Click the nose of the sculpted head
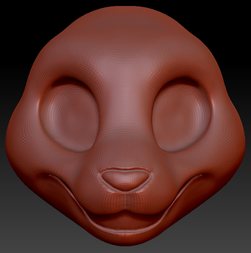The image size is (251, 253). pos(126,180)
